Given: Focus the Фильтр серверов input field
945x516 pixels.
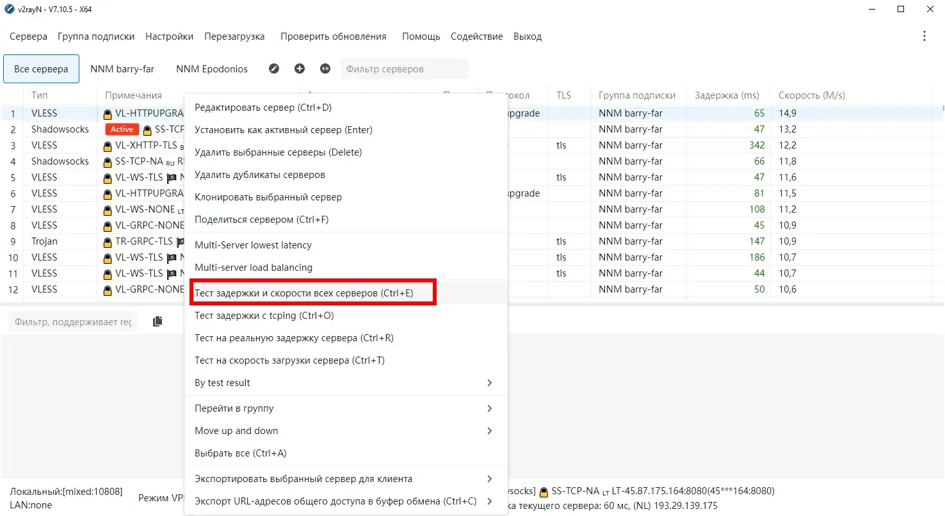Looking at the screenshot, I should 405,69.
